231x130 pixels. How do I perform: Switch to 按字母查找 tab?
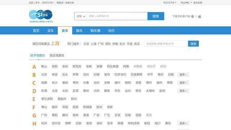click(x=38, y=56)
